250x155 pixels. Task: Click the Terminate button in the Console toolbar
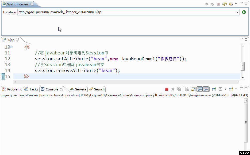point(166,89)
